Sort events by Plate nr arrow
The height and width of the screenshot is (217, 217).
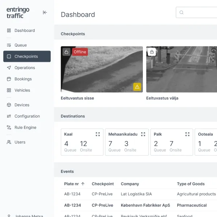(x=83, y=184)
